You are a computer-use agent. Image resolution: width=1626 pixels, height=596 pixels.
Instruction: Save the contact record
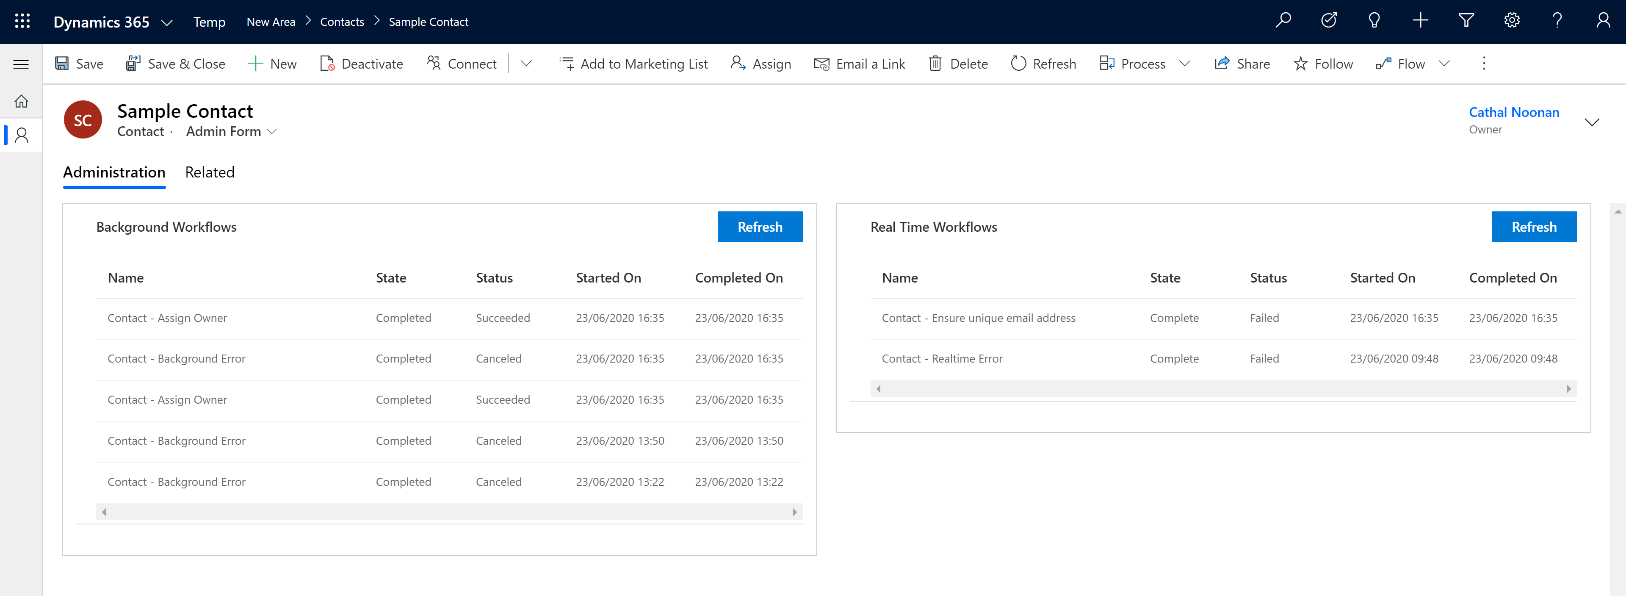(x=79, y=64)
